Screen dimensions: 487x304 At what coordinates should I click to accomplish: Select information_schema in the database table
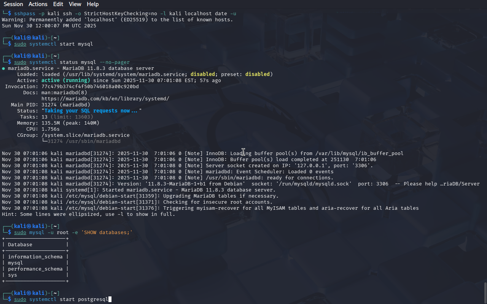[35, 257]
